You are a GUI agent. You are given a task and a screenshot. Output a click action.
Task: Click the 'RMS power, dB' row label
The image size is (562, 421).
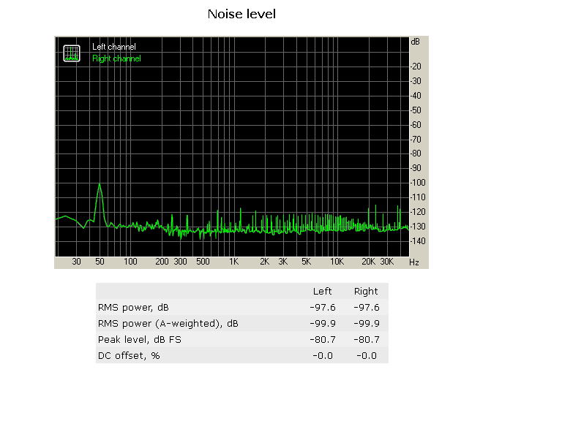[x=133, y=308]
